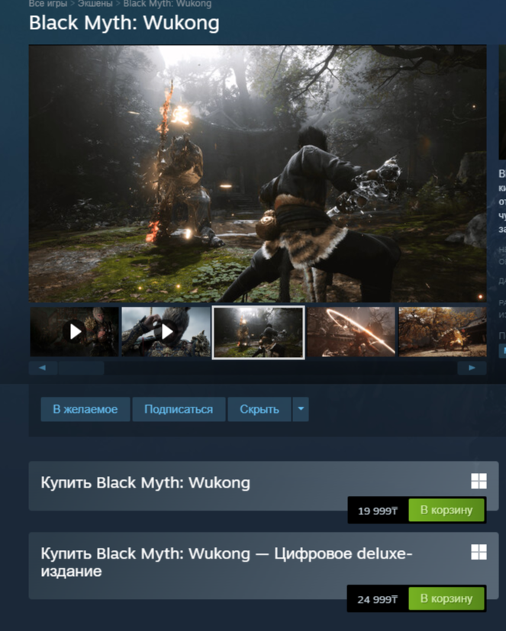Click the left arrow of thumbnail scroller

coord(43,368)
